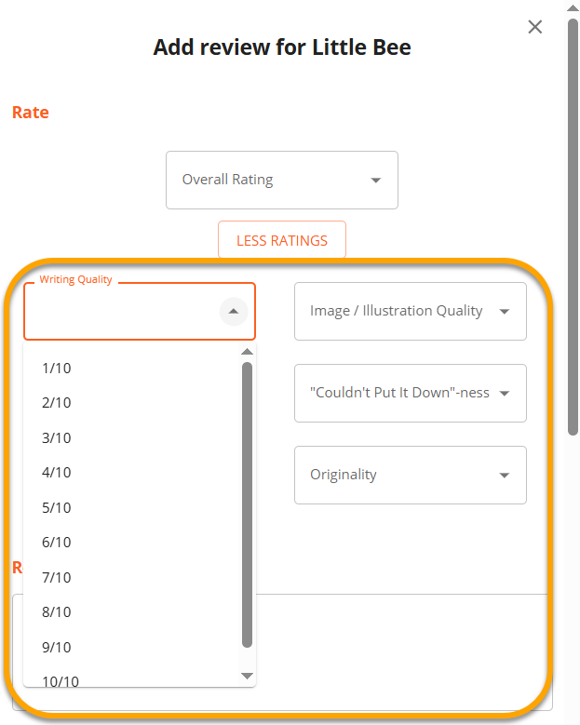Screen dimensions: 580x725
Task: Expand the Originality dropdown
Action: pyautogui.click(x=410, y=475)
